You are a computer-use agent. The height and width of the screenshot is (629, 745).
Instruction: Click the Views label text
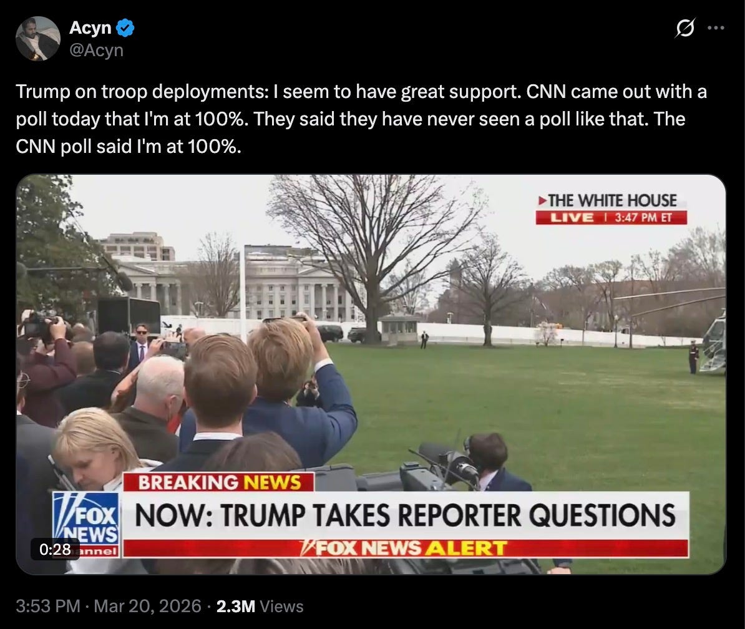click(x=282, y=607)
